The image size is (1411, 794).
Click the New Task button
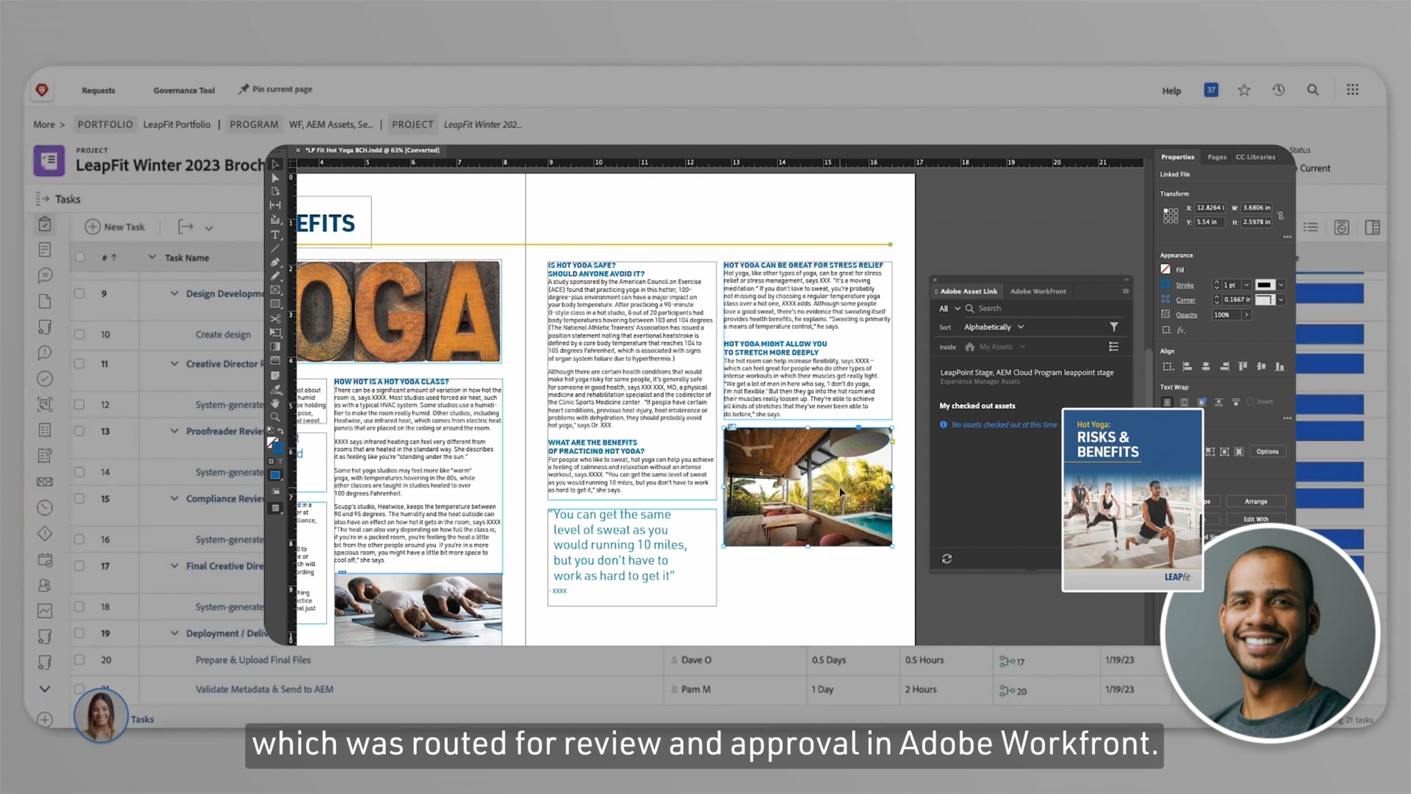pos(115,227)
